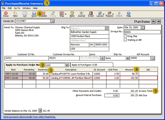Toggle the Waiting on Bill checkbox
Screen dimensions: 165x120
(125, 40)
